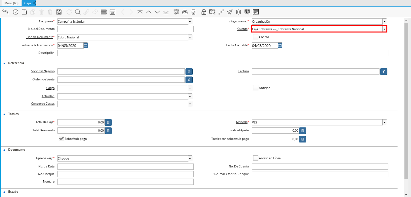
Task: Click the undo changes arrow icon
Action: (x=5, y=12)
